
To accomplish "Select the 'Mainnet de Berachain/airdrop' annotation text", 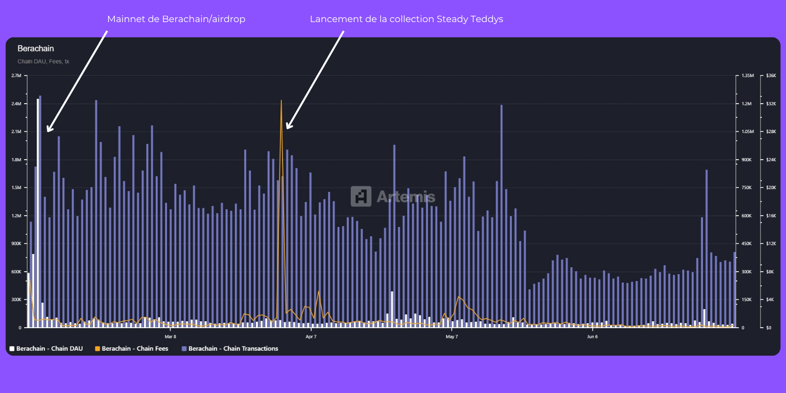I will [x=176, y=19].
